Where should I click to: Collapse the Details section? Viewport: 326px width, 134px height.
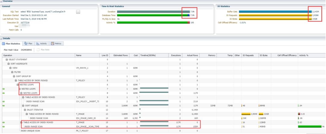click(1, 39)
